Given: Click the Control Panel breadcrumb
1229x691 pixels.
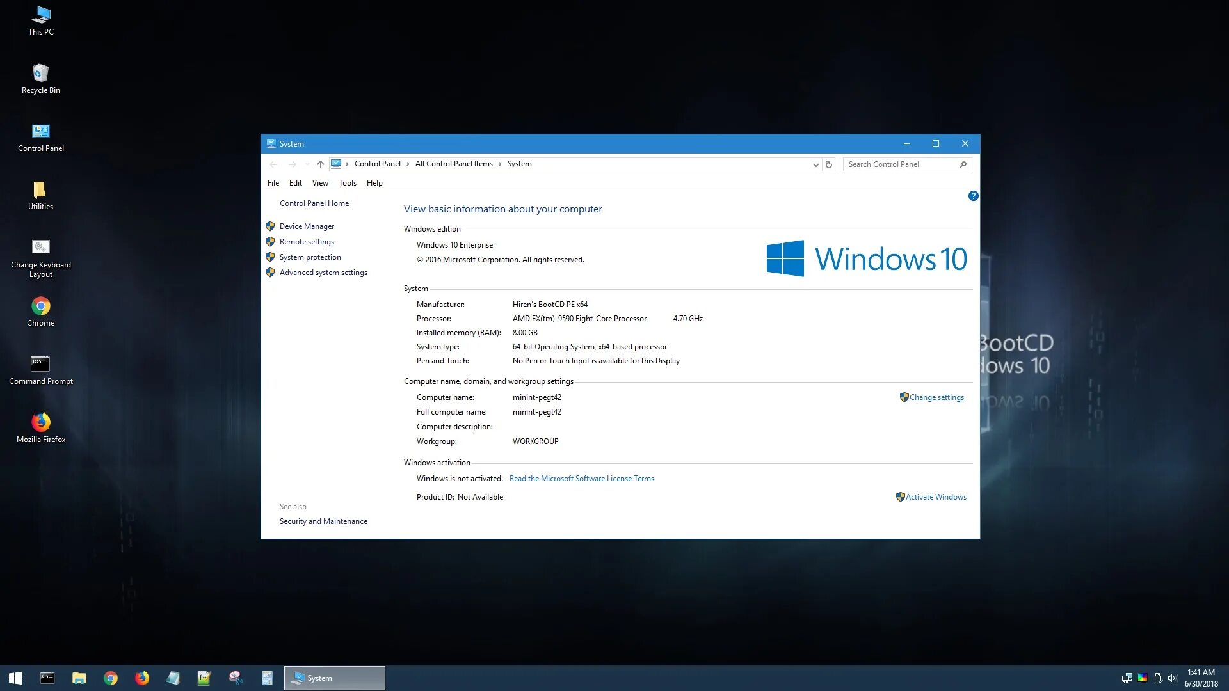Looking at the screenshot, I should [377, 164].
